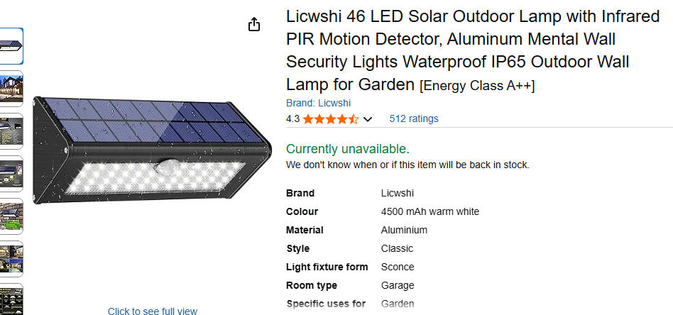This screenshot has width=673, height=315.
Task: Select the second thumbnail showing house at night
Action: [11, 89]
